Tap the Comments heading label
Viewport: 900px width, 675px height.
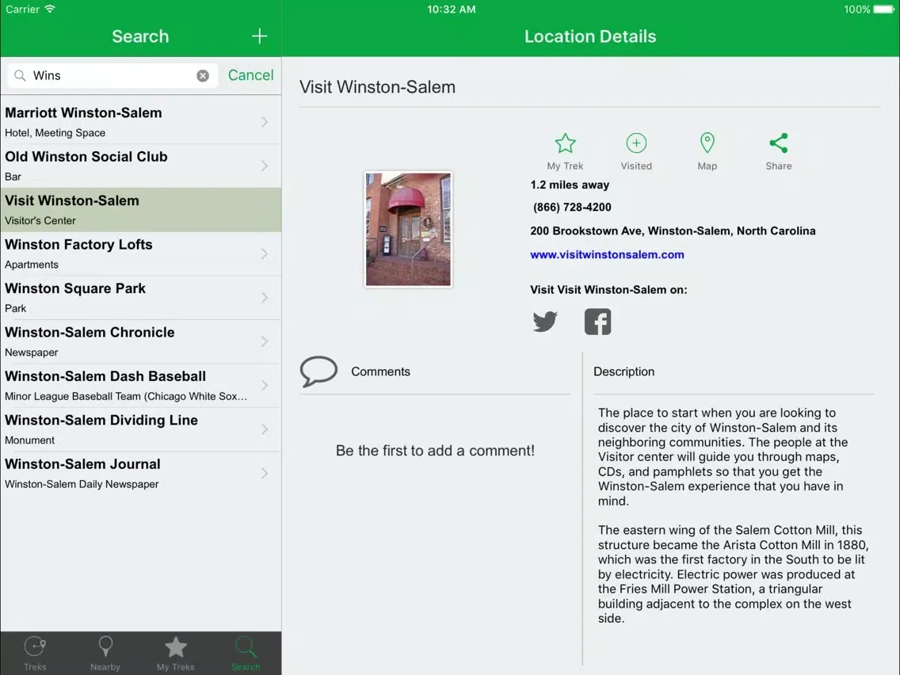pos(380,372)
